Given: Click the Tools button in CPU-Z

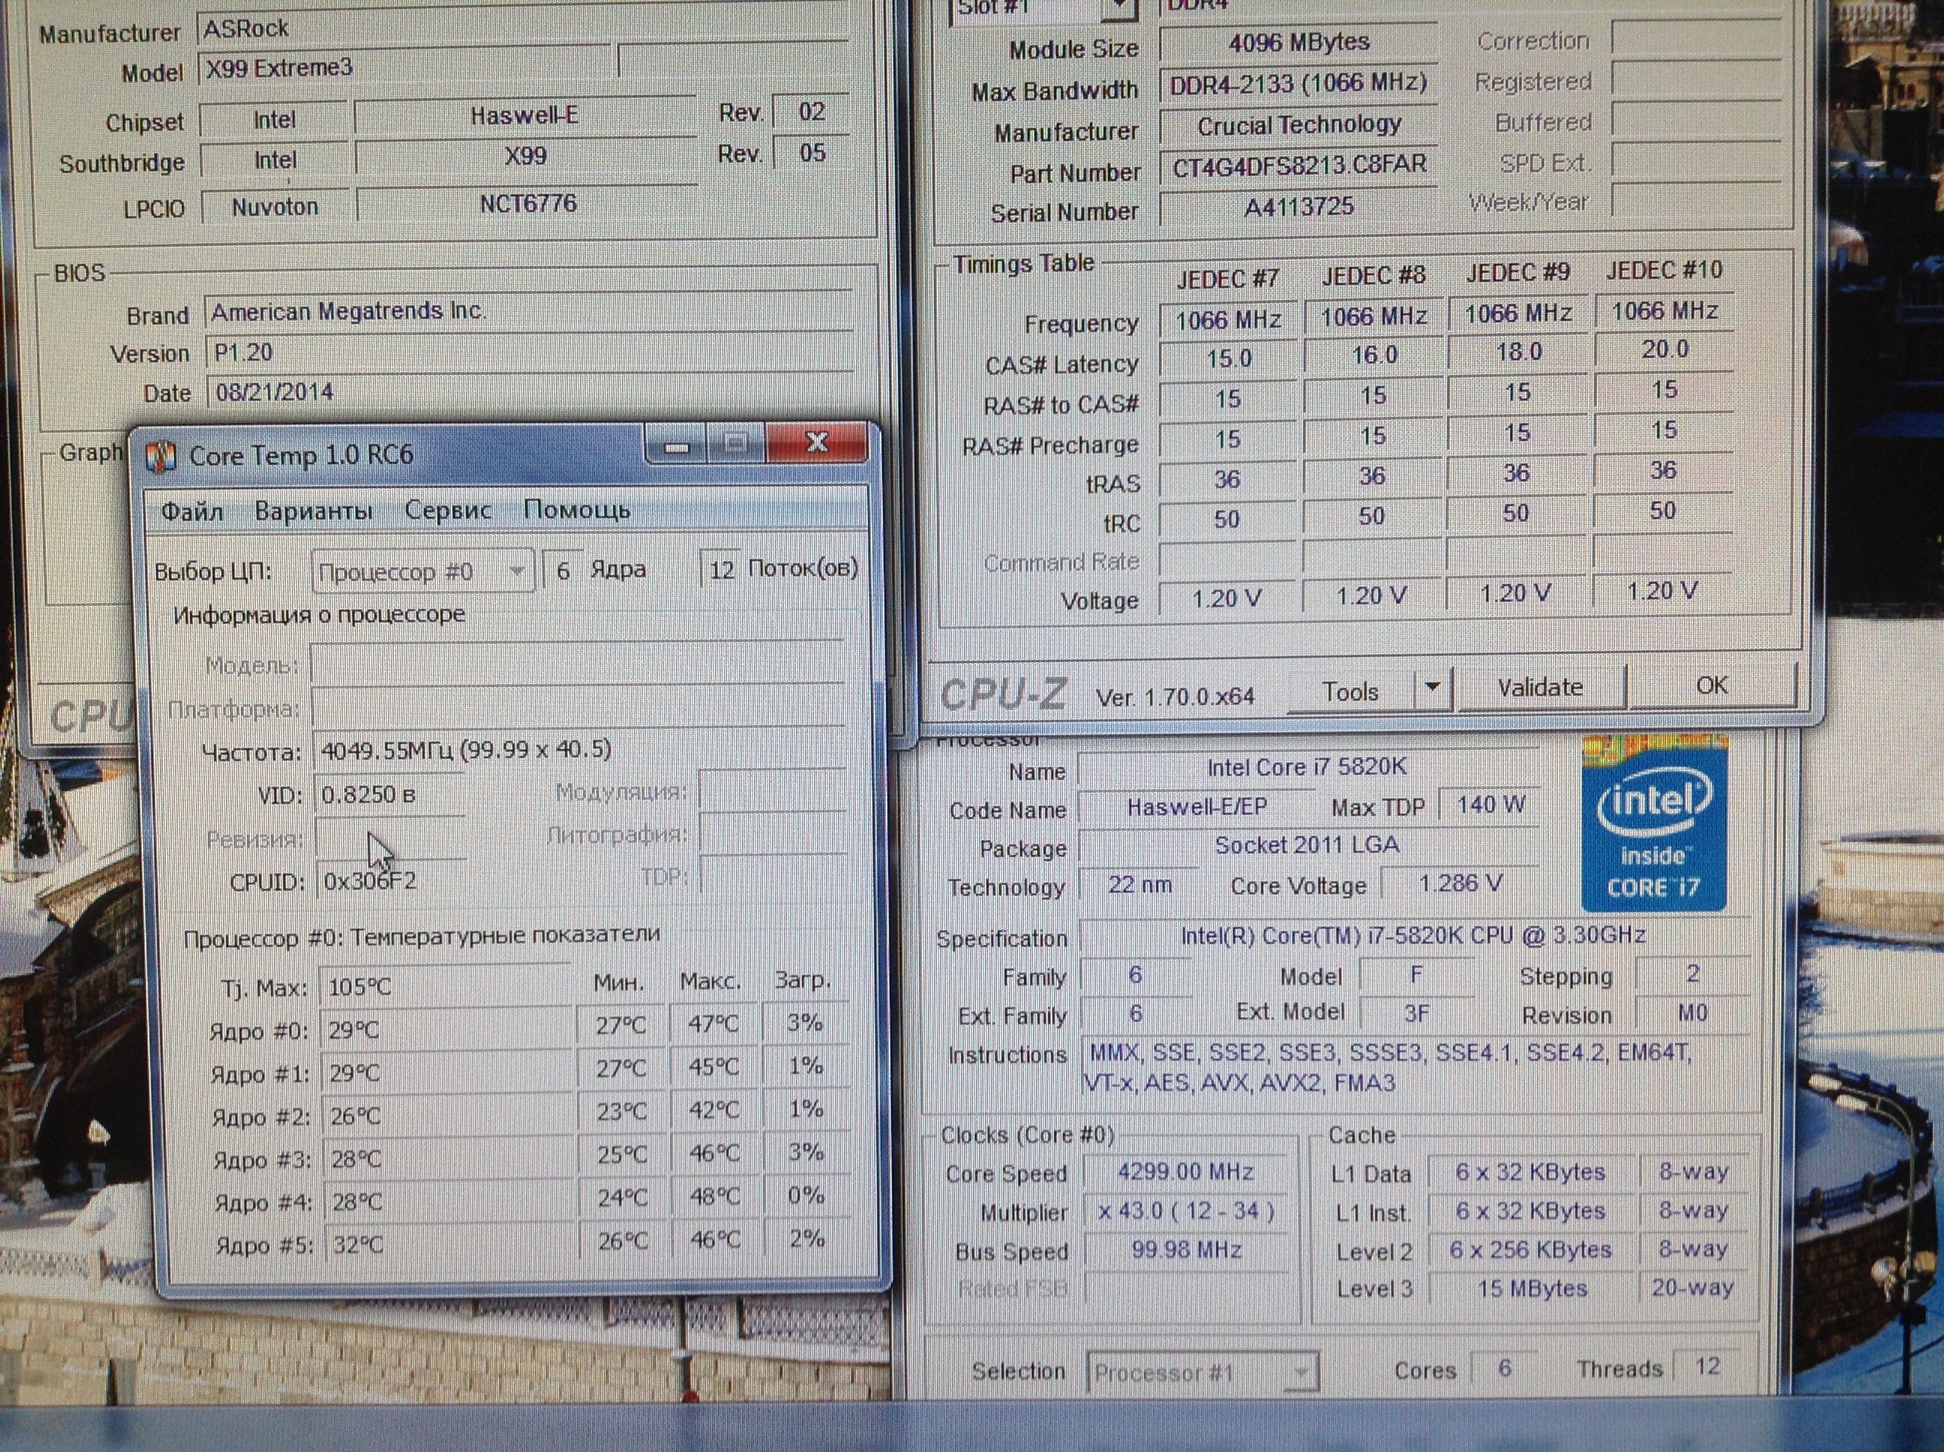Looking at the screenshot, I should coord(1351,691).
